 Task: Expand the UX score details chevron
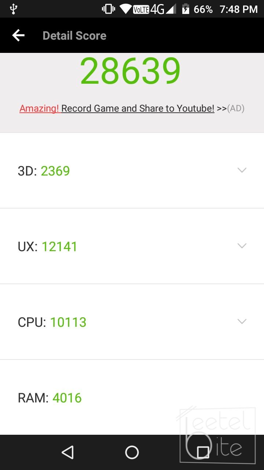242,246
